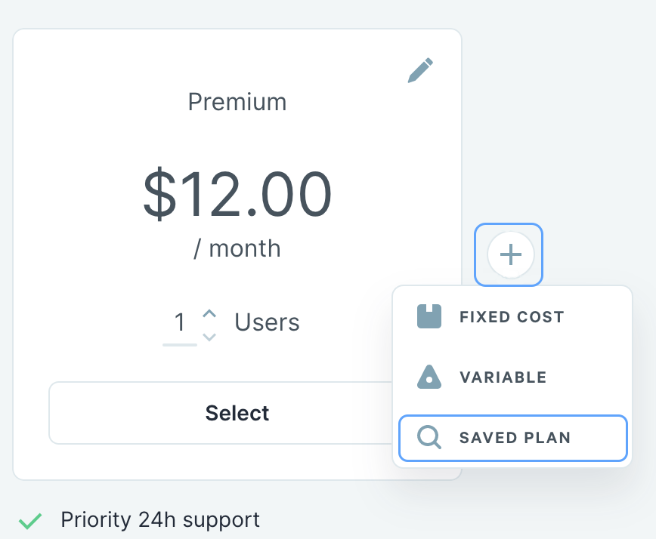Choose the FIXED COST menu label
This screenshot has width=656, height=539.
[512, 317]
